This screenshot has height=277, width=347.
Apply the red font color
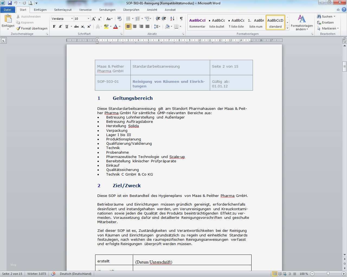[115, 27]
